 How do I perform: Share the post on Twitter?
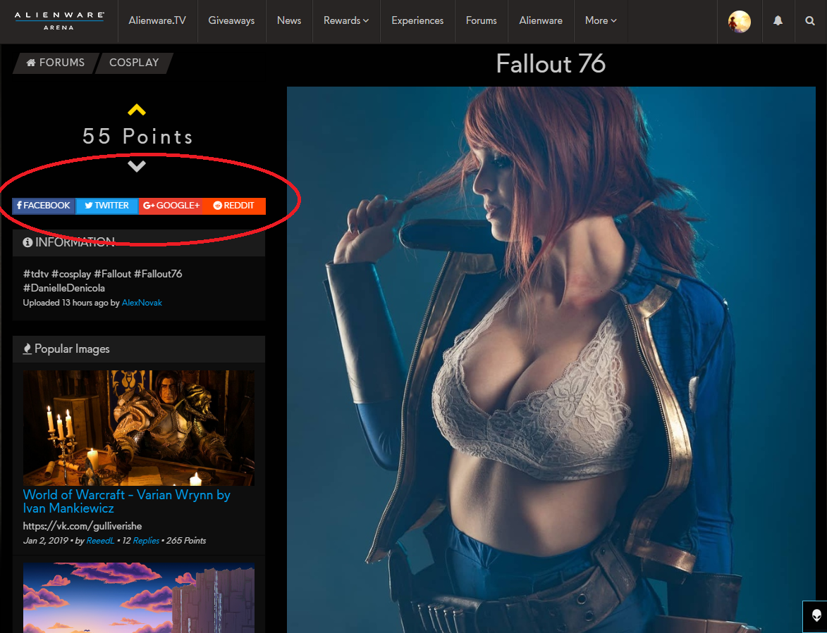tap(107, 206)
